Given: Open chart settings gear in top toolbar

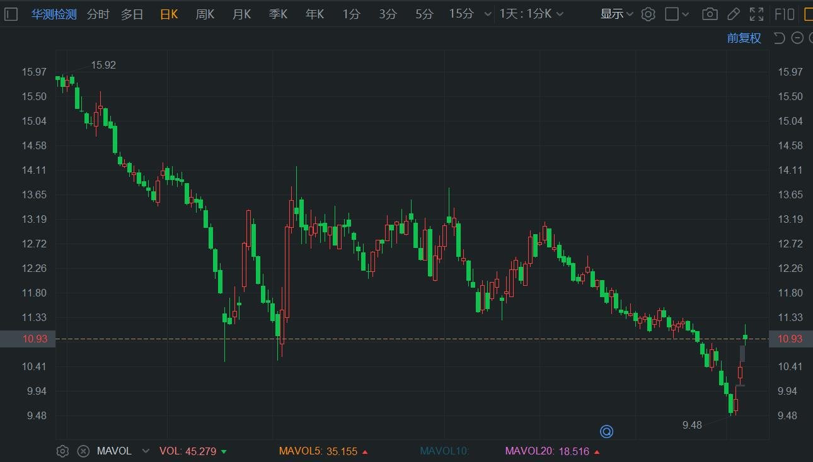Looking at the screenshot, I should (x=648, y=14).
